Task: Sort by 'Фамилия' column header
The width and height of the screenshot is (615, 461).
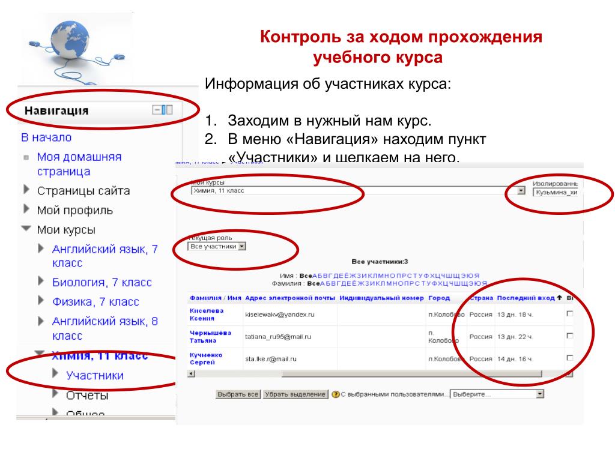Action: tap(205, 298)
